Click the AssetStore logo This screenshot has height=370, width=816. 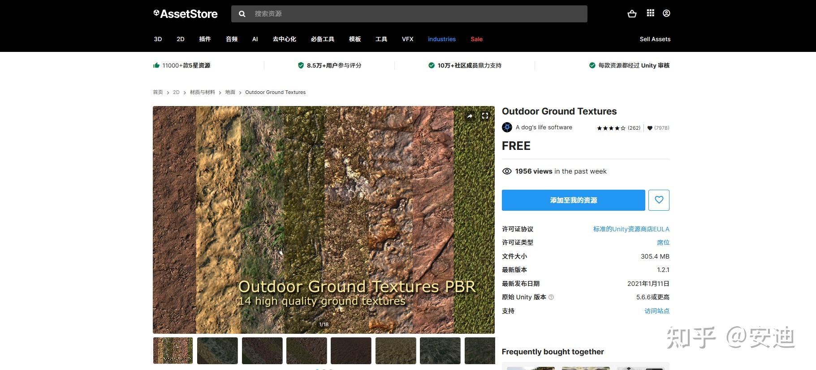point(186,14)
